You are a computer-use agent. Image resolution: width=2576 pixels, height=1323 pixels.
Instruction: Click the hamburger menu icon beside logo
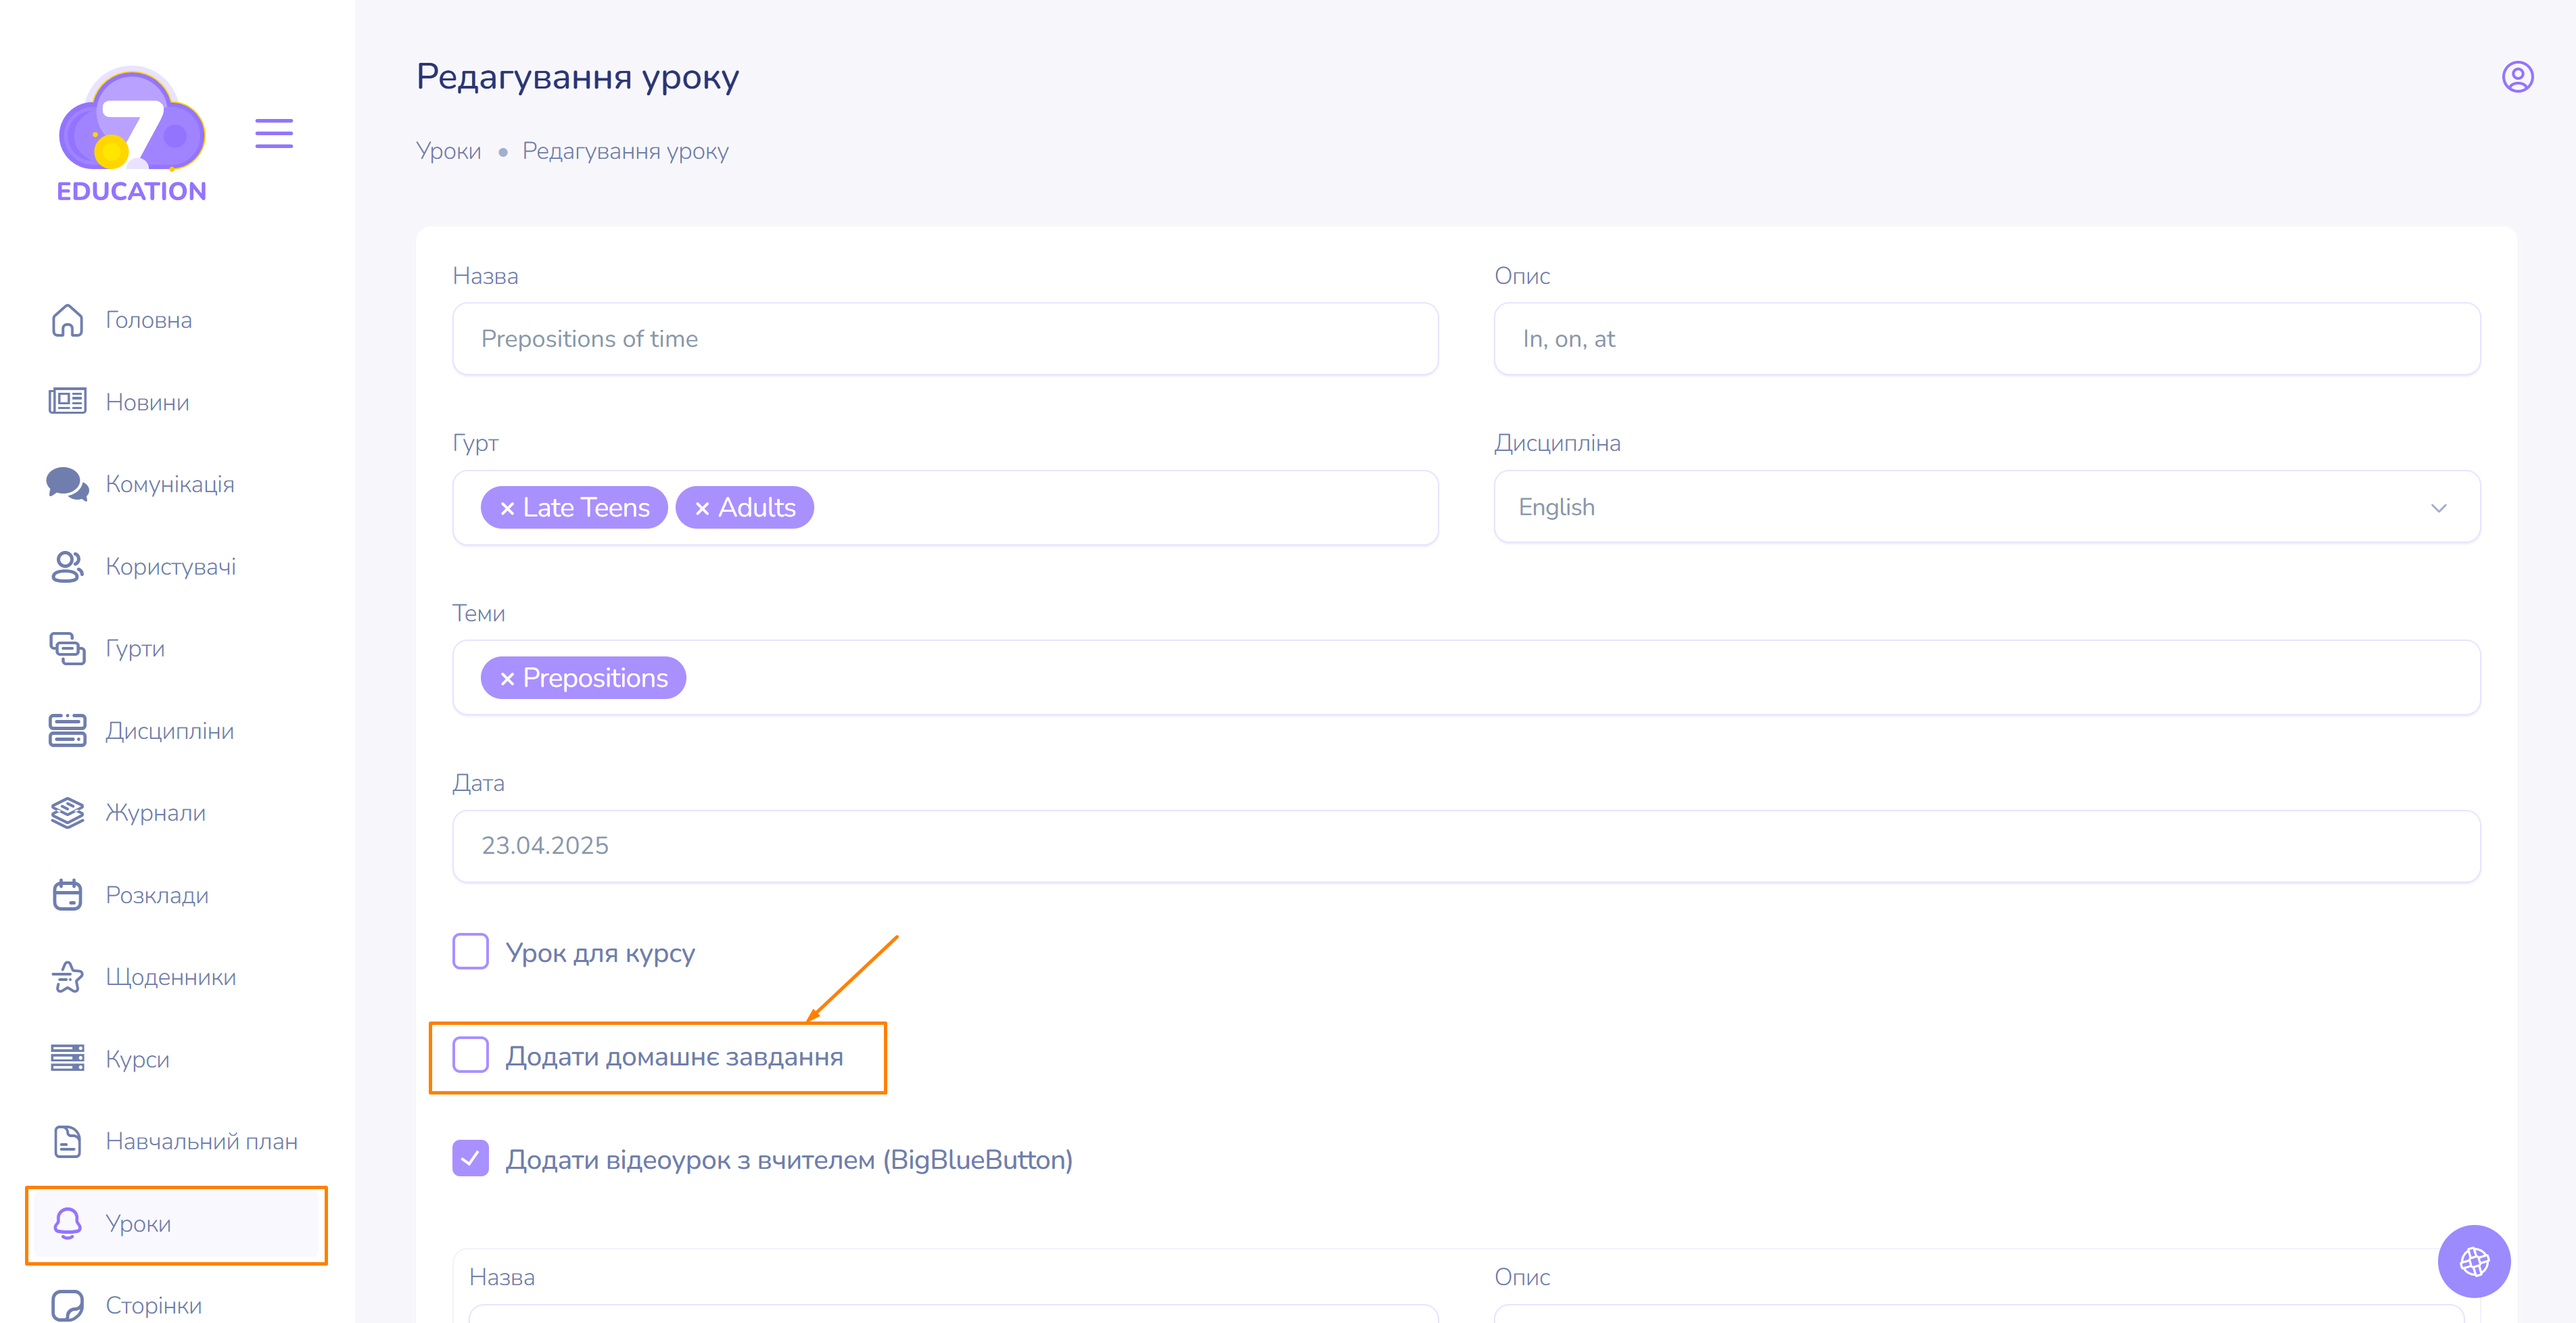(x=273, y=133)
